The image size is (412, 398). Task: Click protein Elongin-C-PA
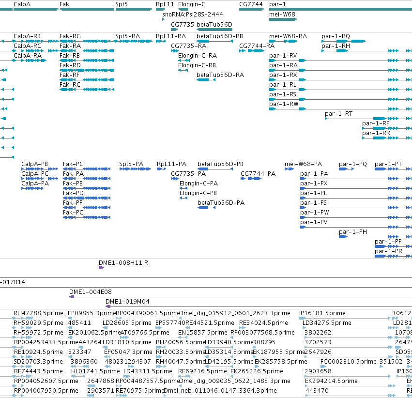[x=183, y=188]
